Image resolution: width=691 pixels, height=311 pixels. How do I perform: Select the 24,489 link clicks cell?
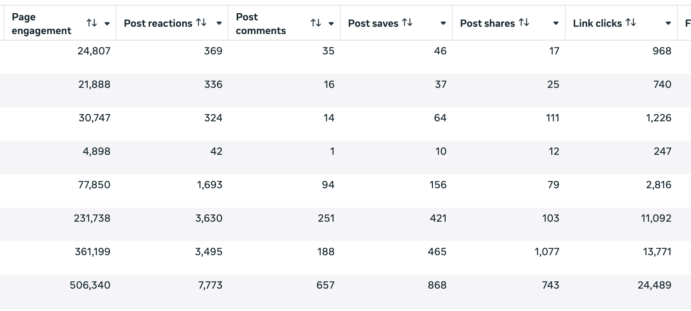(x=654, y=285)
